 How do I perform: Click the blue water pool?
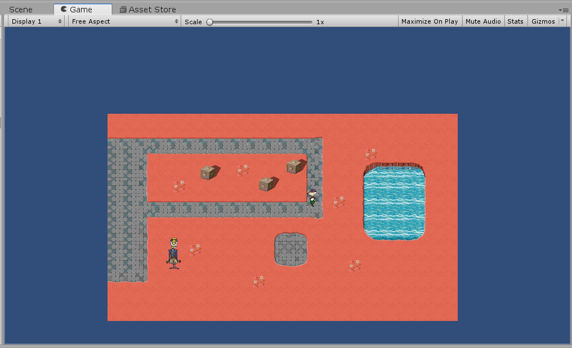click(x=394, y=202)
